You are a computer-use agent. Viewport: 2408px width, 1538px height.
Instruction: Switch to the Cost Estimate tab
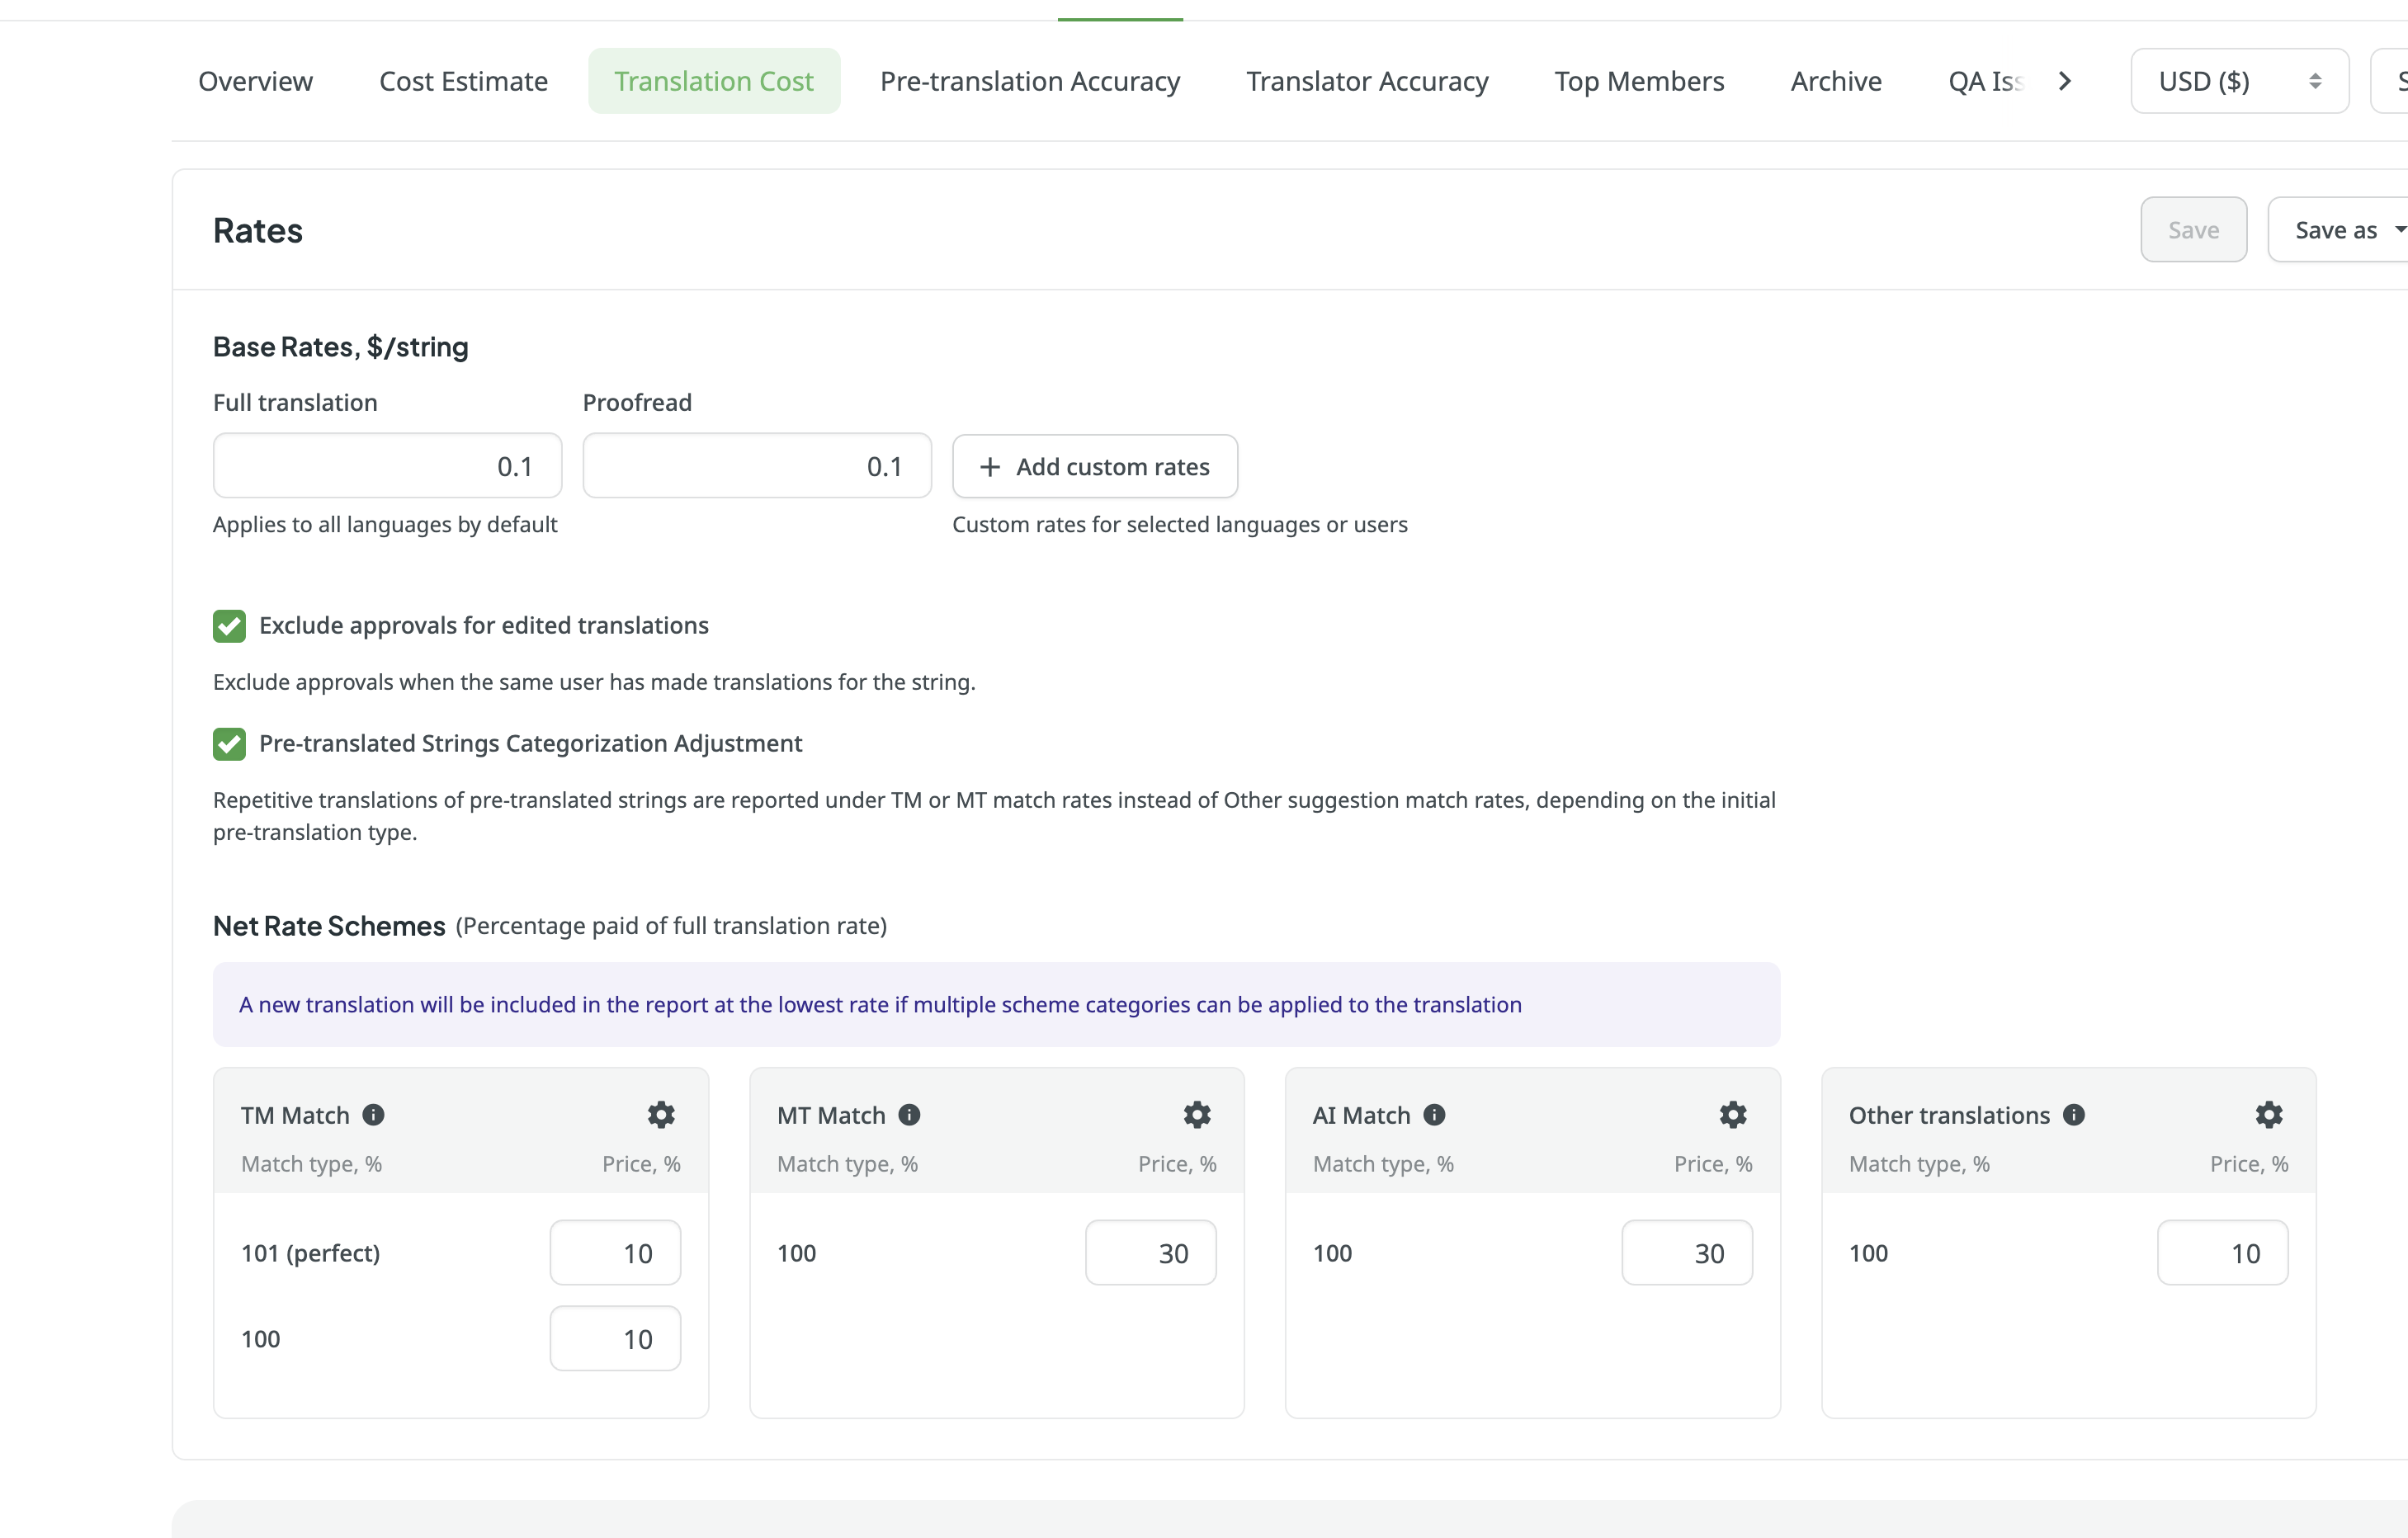click(x=464, y=81)
